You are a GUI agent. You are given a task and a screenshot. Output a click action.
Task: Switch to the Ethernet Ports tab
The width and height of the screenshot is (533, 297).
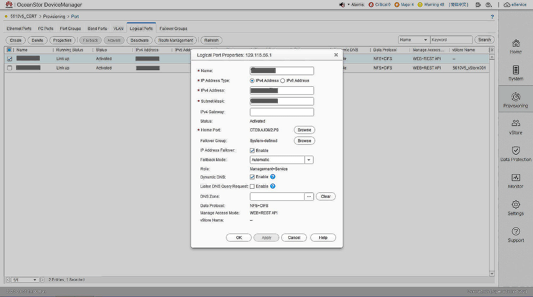click(x=19, y=28)
